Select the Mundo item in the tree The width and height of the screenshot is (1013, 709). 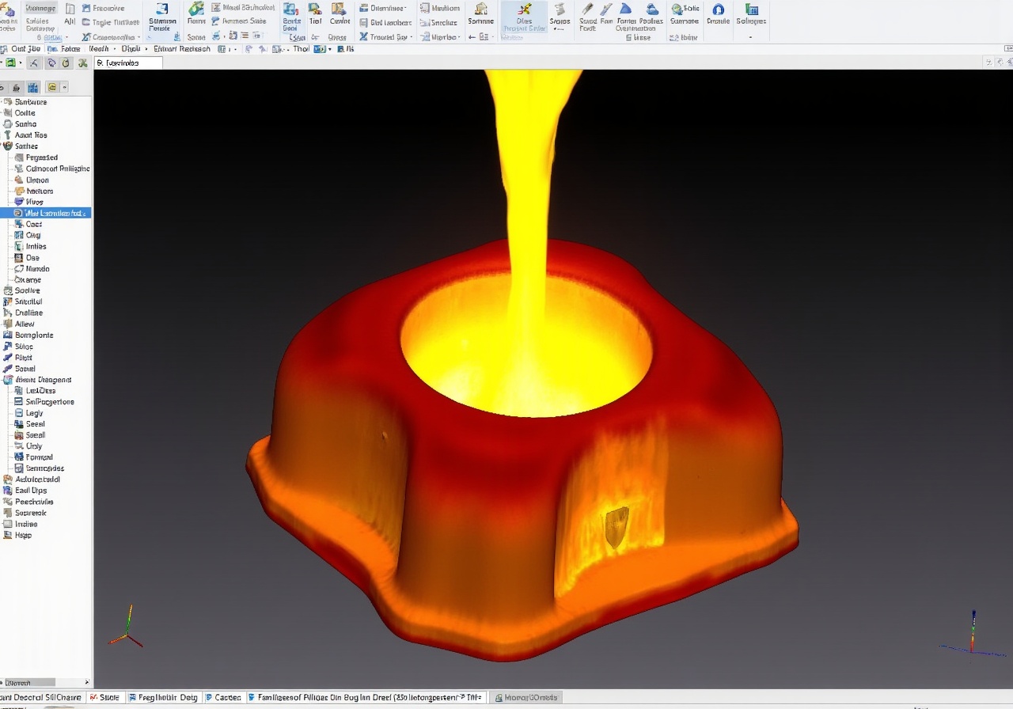37,268
